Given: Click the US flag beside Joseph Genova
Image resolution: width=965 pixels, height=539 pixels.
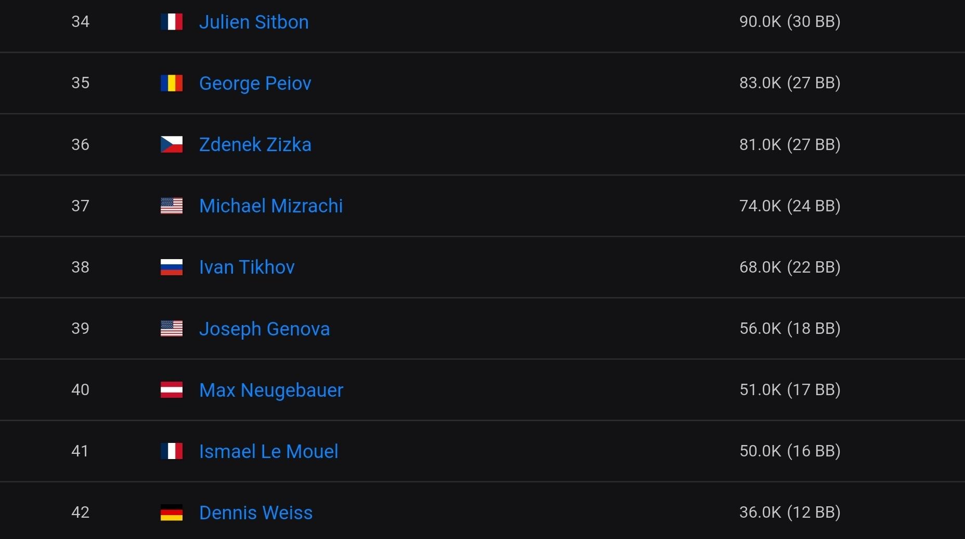Looking at the screenshot, I should click(x=172, y=328).
